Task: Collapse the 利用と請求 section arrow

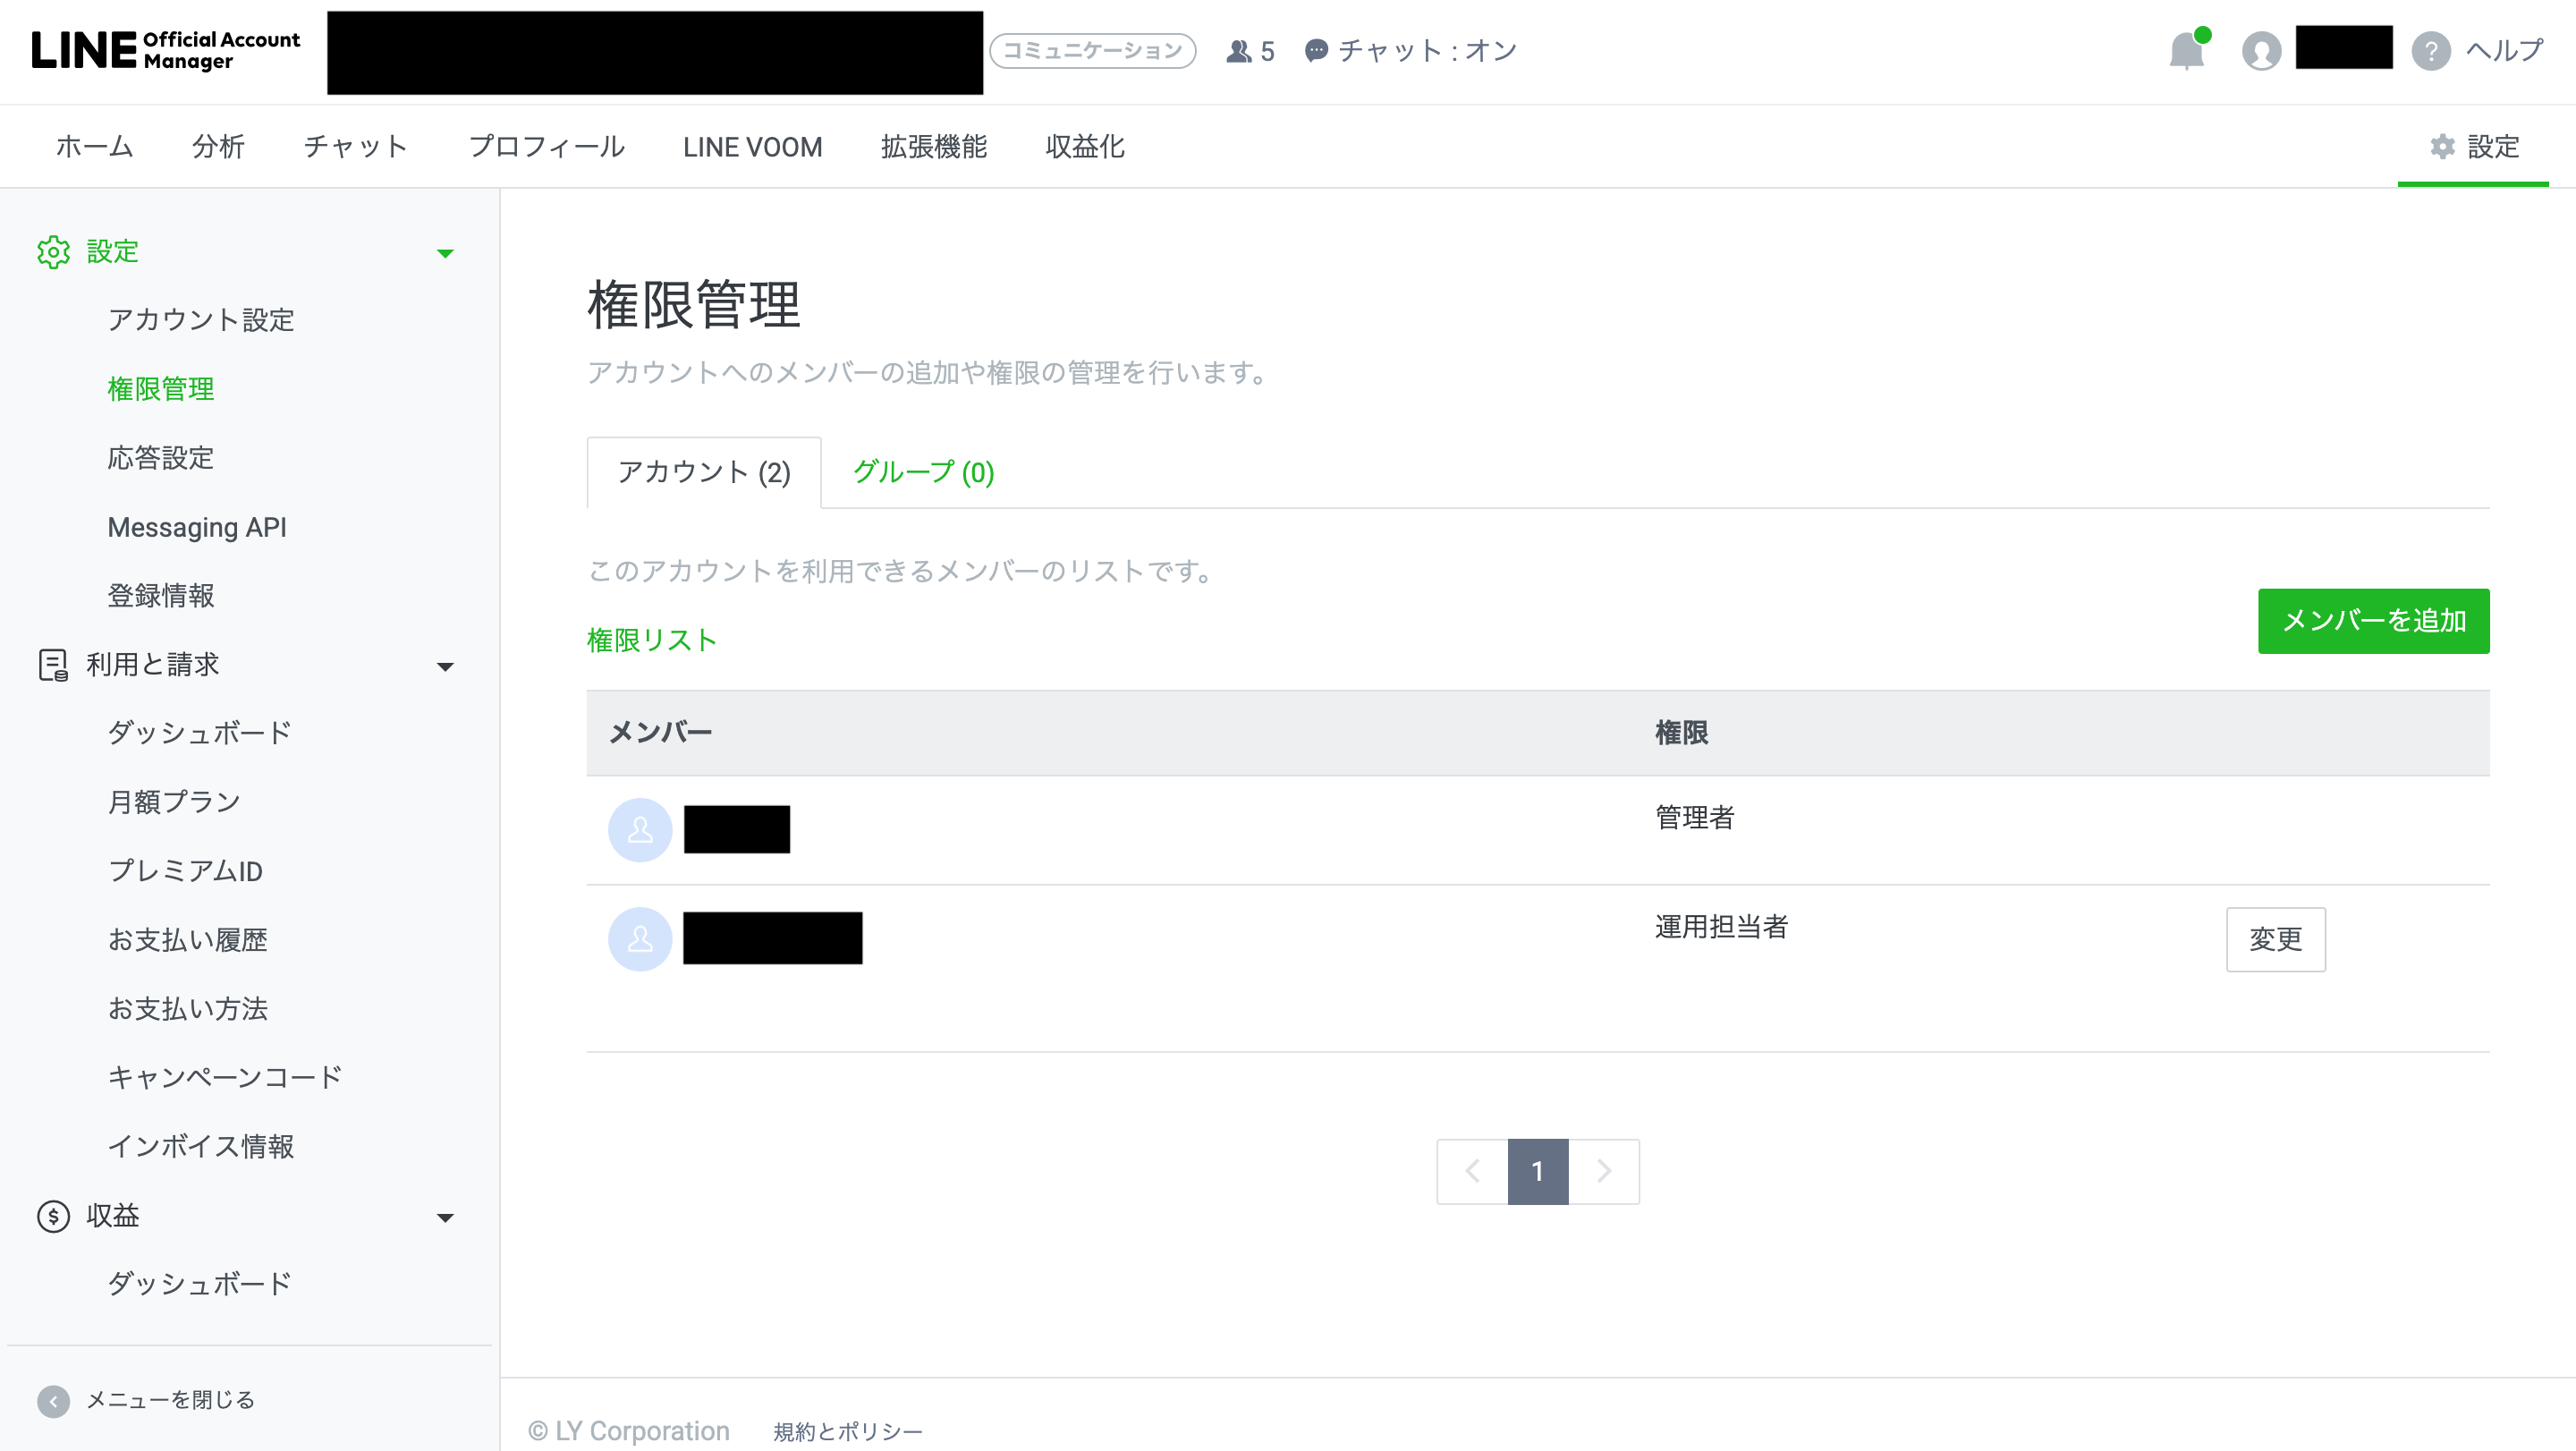Action: (x=445, y=666)
